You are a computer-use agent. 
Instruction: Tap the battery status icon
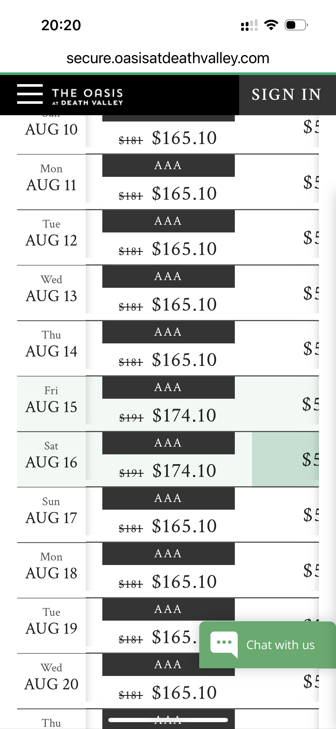click(x=296, y=25)
